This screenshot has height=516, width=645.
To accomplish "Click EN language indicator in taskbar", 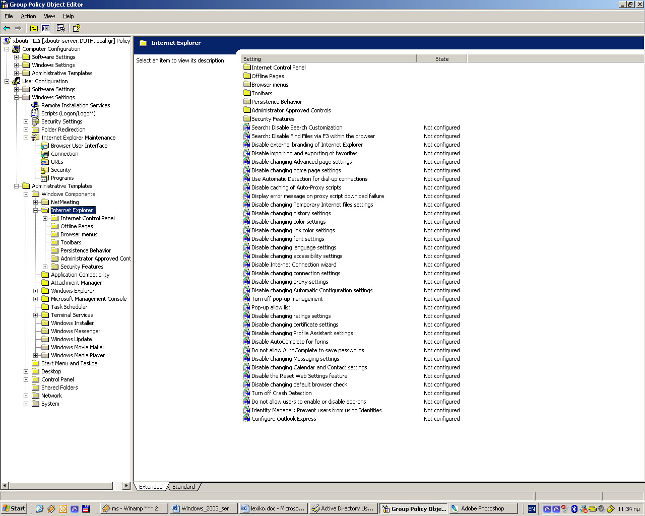I will 532,509.
